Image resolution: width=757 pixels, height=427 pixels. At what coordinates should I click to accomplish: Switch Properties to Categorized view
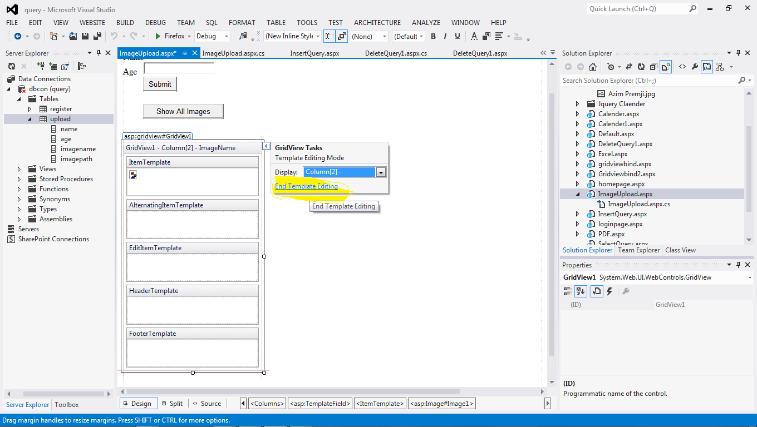point(567,291)
